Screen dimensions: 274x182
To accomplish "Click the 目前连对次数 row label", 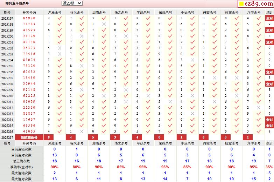I will [21, 155].
